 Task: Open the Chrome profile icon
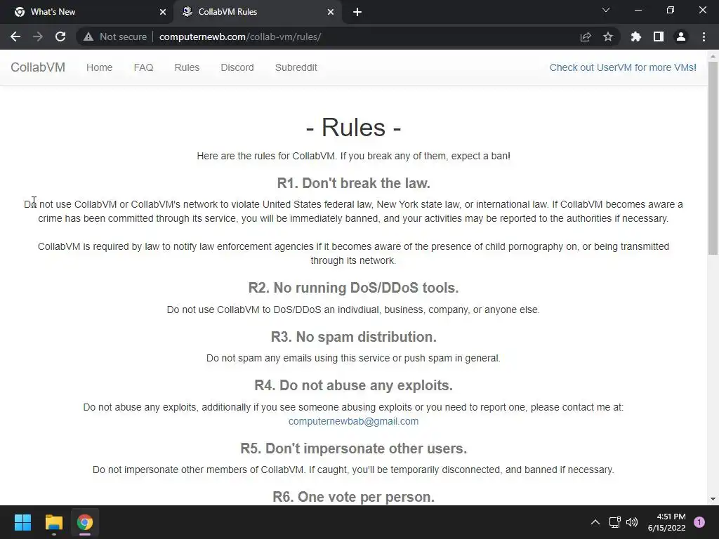pyautogui.click(x=681, y=36)
